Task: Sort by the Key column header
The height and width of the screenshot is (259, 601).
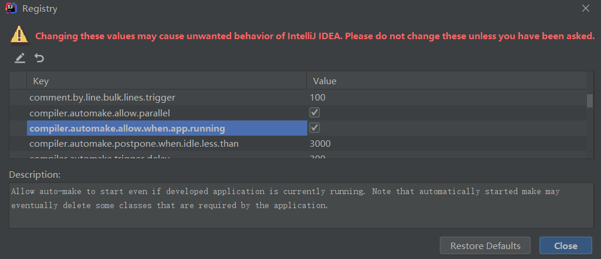Action: coord(167,81)
